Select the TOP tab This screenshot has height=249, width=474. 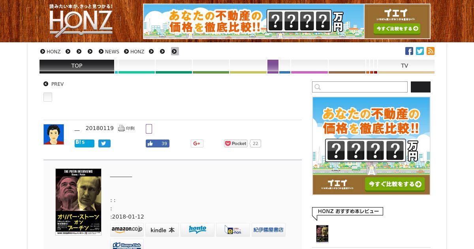click(77, 66)
